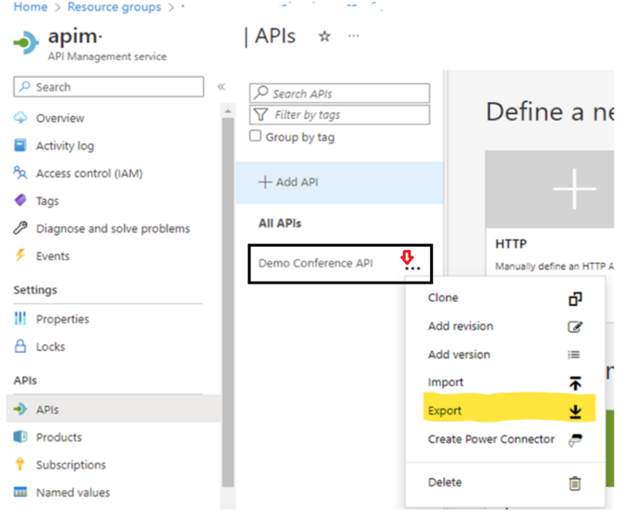632x522 pixels.
Task: Click the Named values icon
Action: (x=21, y=492)
